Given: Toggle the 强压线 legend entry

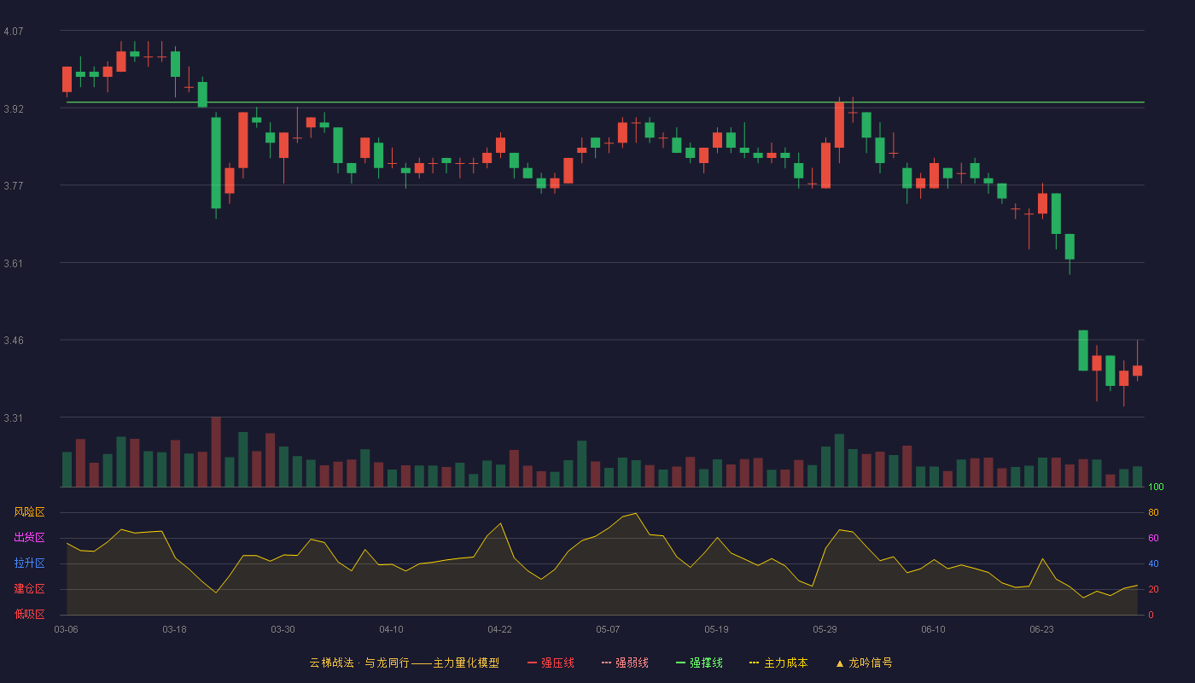Looking at the screenshot, I should click(x=551, y=663).
